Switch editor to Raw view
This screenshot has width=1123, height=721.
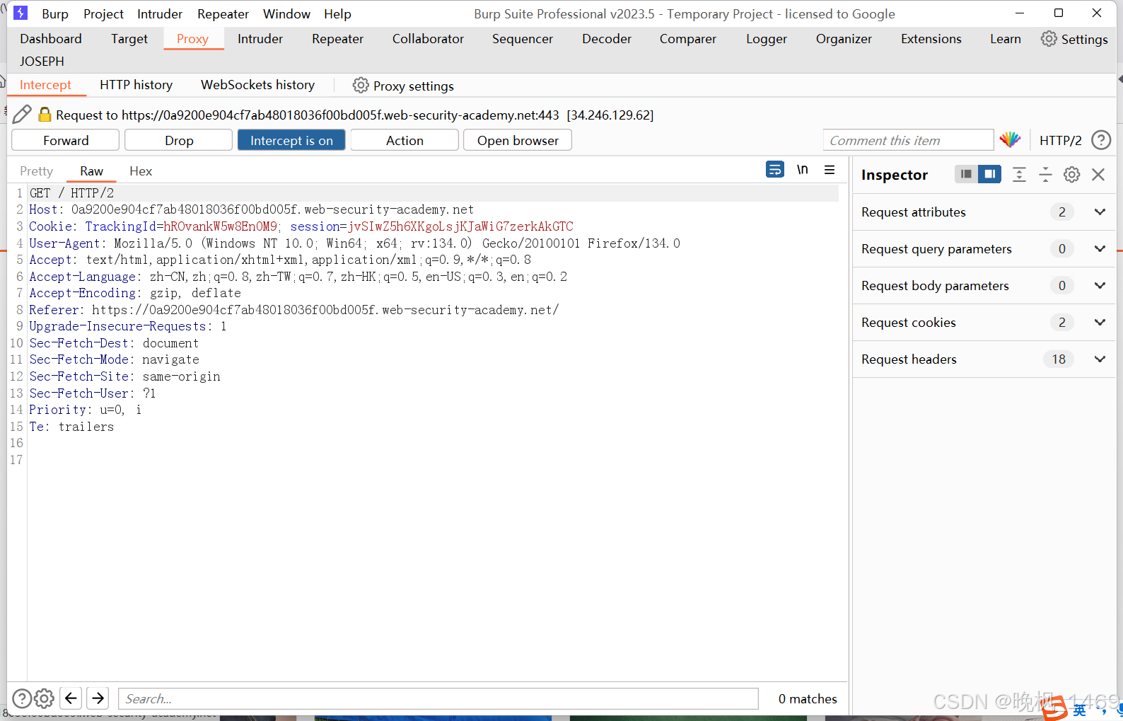91,171
